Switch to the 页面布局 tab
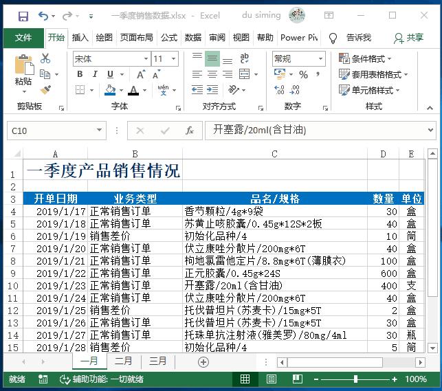The width and height of the screenshot is (442, 391). (x=136, y=38)
